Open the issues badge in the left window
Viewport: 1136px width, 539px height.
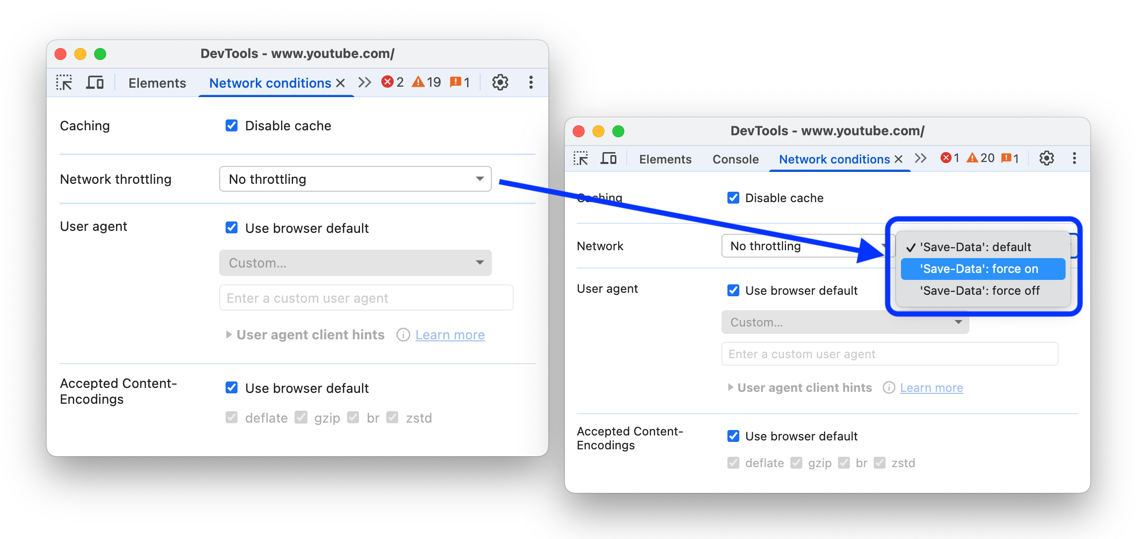[459, 82]
